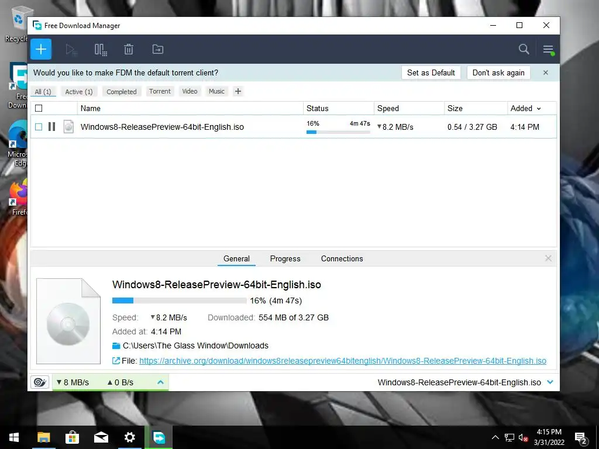Add a new filter tag with plus
This screenshot has height=449, width=599.
[x=237, y=91]
